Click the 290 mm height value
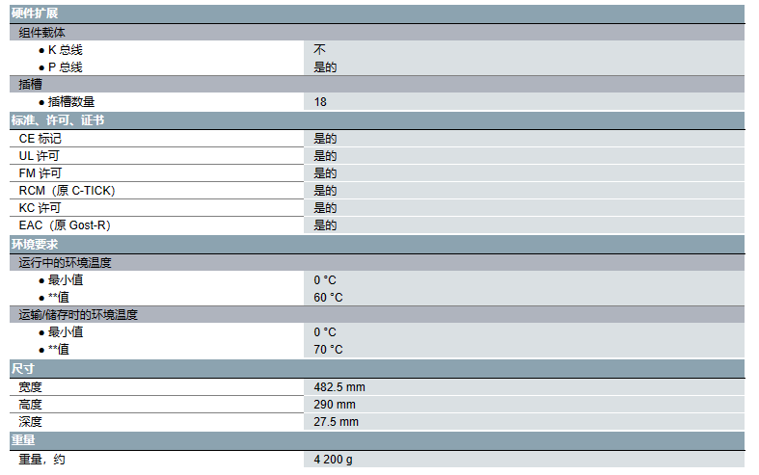The height and width of the screenshot is (475, 759). (335, 405)
